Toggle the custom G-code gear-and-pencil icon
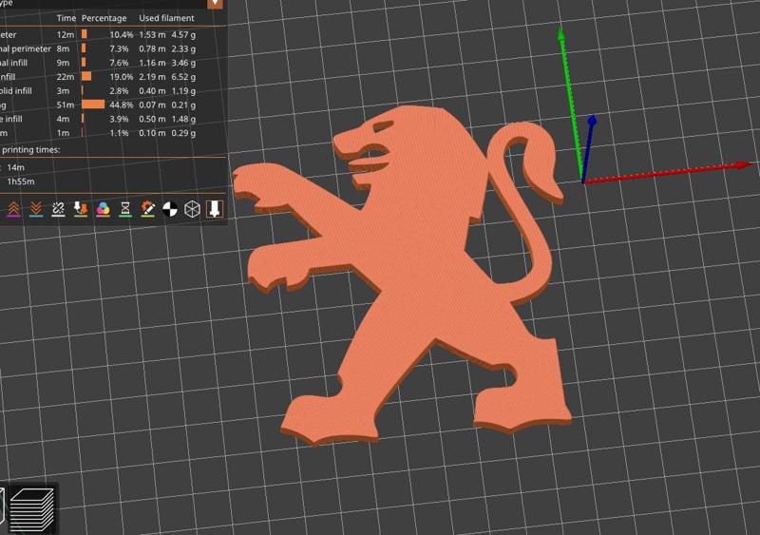 point(148,209)
